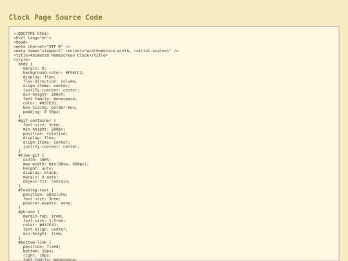Click the "#phrase {" selector line
The image size is (348, 261).
pyautogui.click(x=29, y=212)
